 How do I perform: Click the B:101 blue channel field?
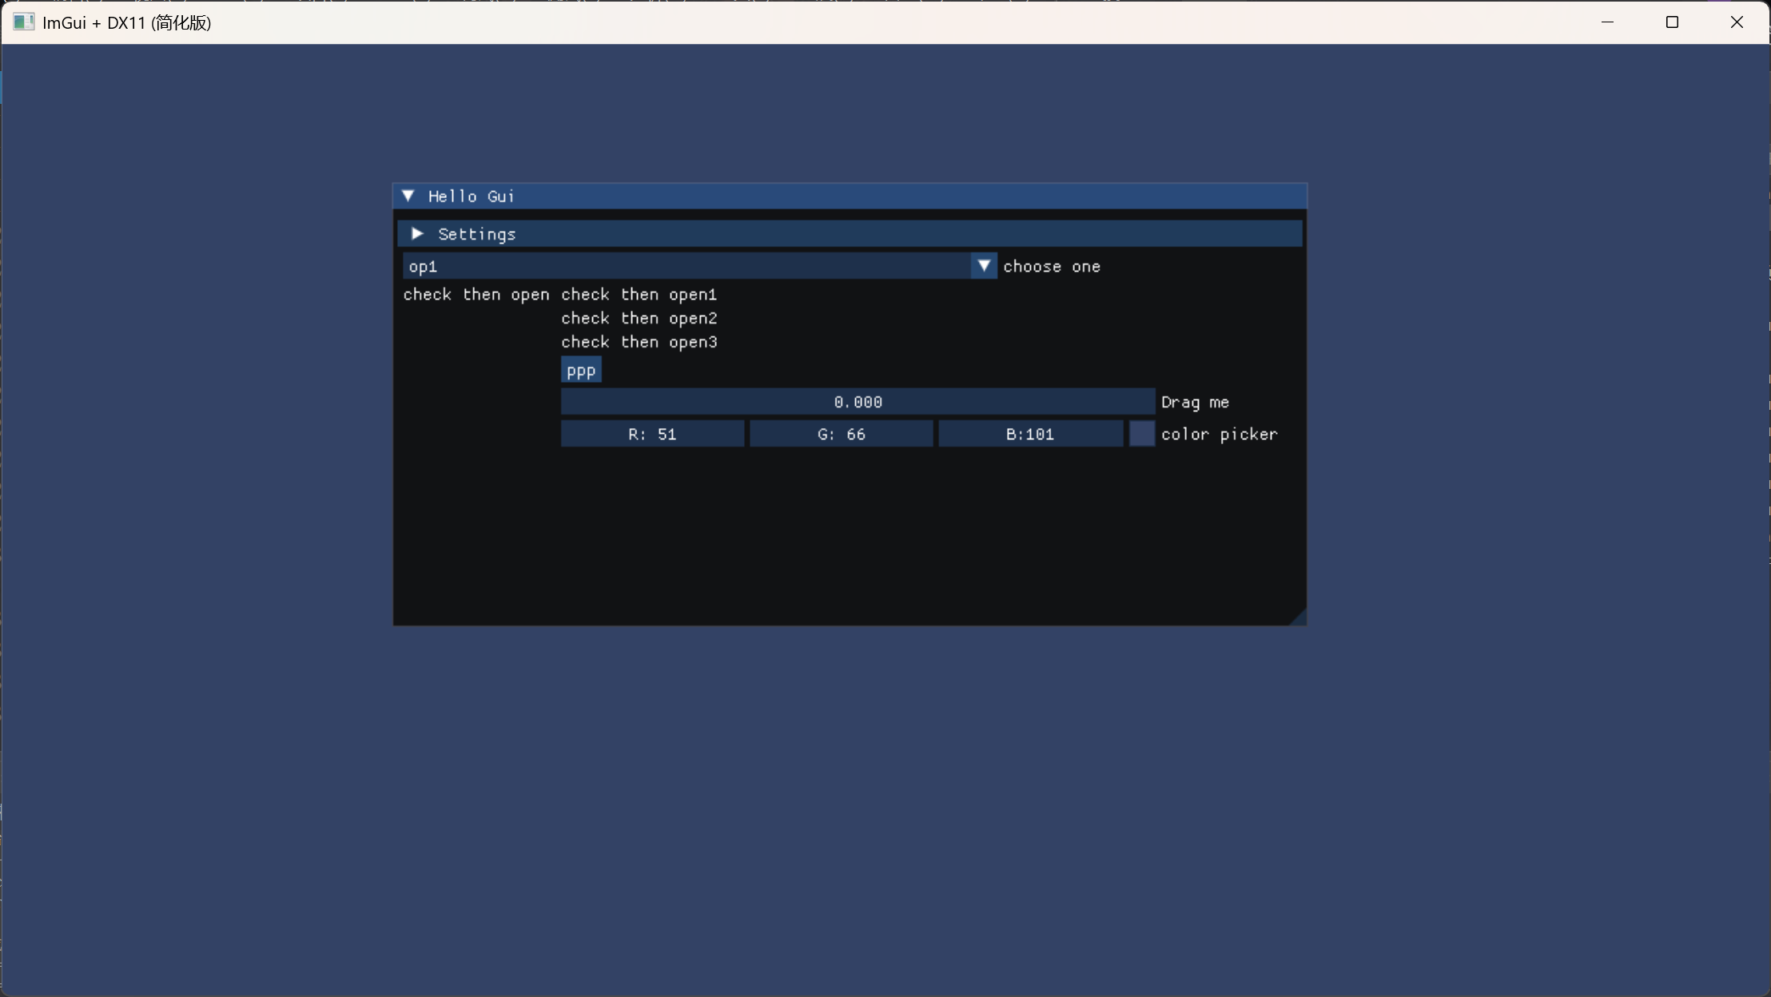(x=1029, y=434)
